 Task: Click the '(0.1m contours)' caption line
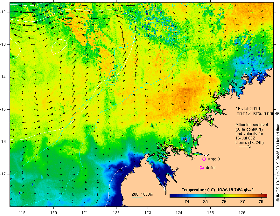[249, 129]
